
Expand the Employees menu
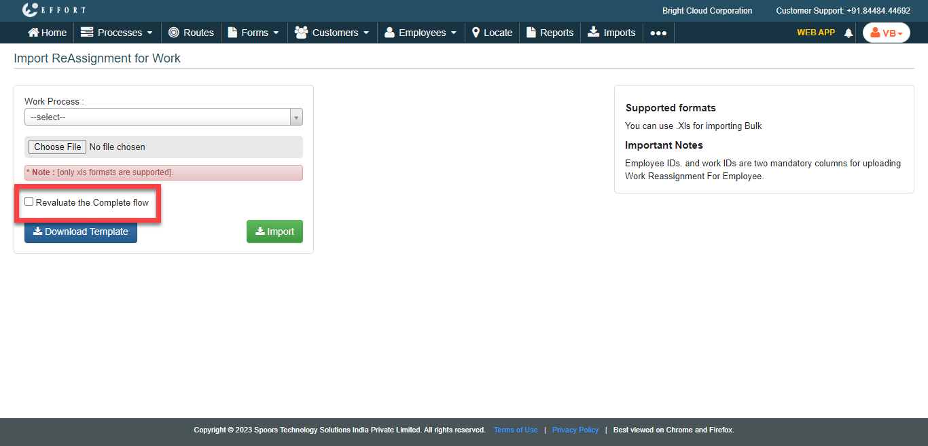[421, 33]
